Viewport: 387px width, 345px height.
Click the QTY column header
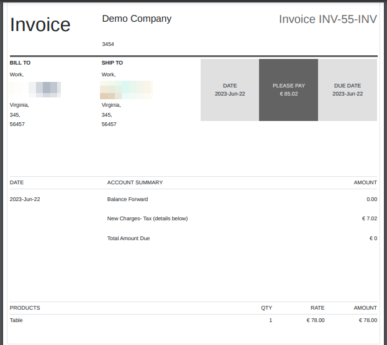click(266, 308)
